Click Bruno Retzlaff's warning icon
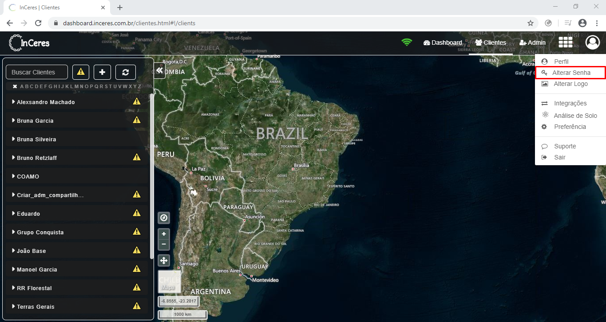Viewport: 606px width, 322px height. click(137, 157)
